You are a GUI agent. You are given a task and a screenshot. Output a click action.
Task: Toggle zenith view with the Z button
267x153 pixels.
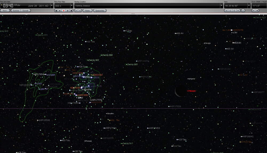(x=243, y=11)
